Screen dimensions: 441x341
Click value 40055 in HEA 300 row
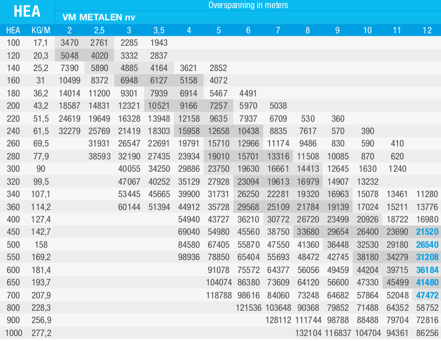click(129, 169)
